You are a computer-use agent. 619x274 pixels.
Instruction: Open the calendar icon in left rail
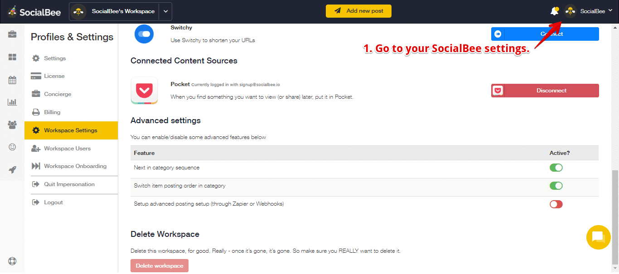(x=12, y=80)
